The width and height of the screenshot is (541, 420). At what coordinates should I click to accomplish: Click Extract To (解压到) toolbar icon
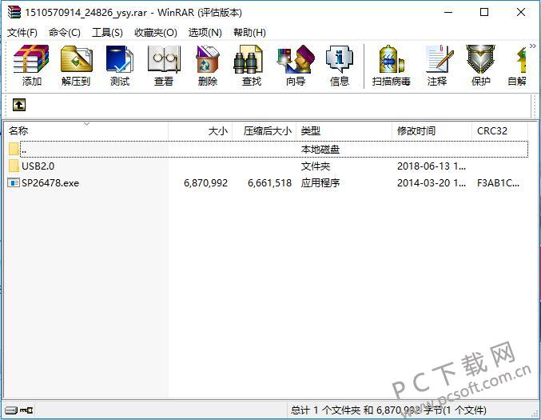tap(76, 66)
